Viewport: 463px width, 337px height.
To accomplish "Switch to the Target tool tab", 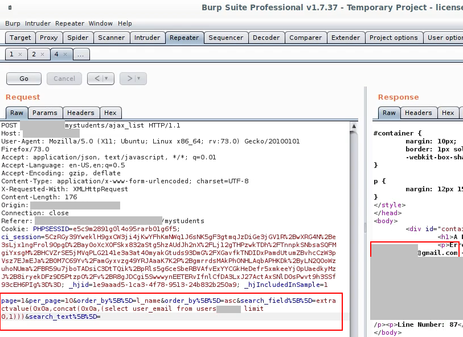I will (20, 38).
